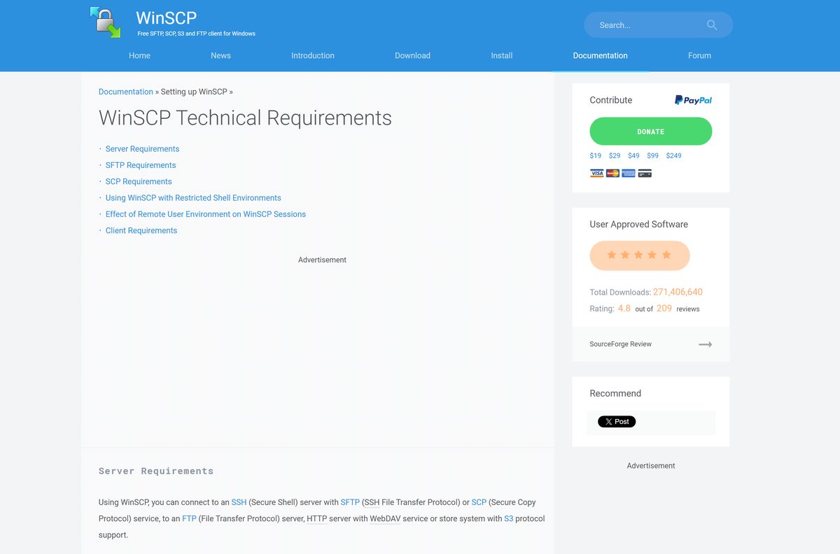Open Effect of Remote User Environment link

click(206, 214)
